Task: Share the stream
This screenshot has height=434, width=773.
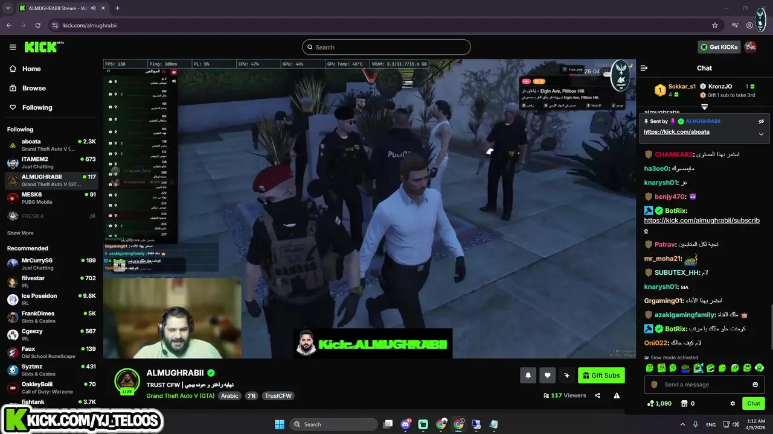Action: [597, 395]
